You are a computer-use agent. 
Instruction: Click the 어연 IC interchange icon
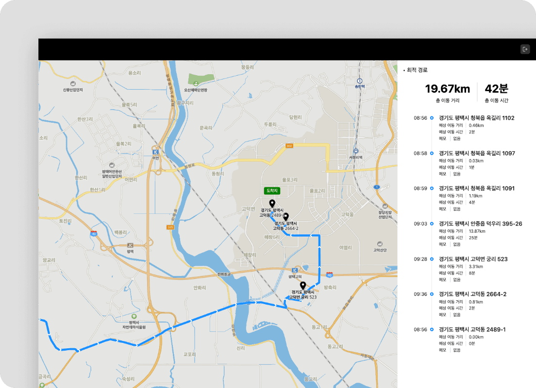point(155,152)
